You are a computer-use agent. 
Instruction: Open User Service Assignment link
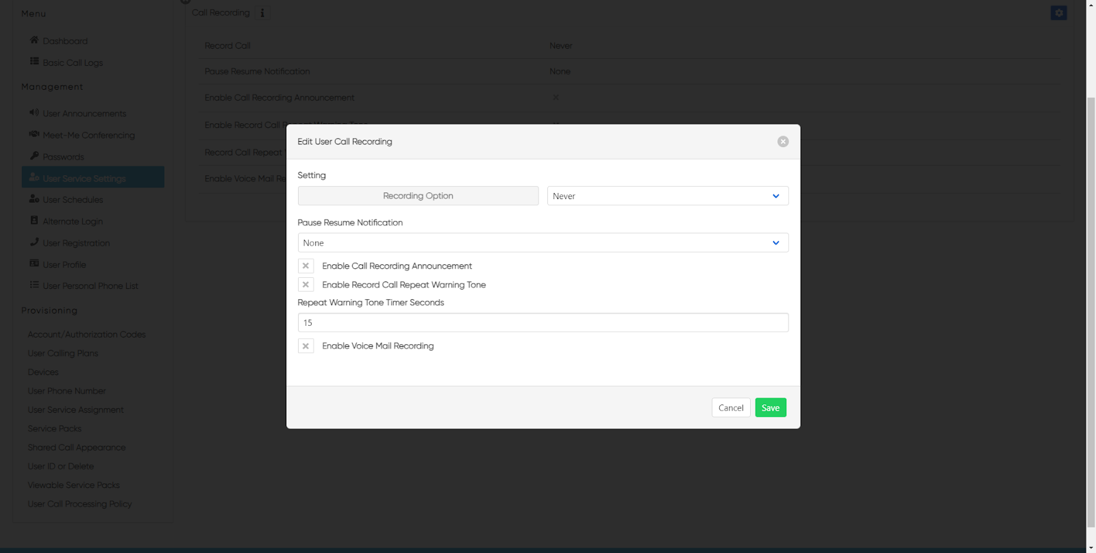75,410
